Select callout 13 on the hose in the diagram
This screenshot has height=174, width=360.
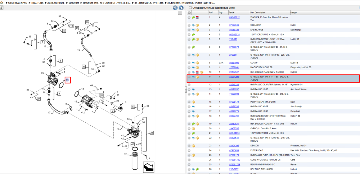click(x=78, y=50)
